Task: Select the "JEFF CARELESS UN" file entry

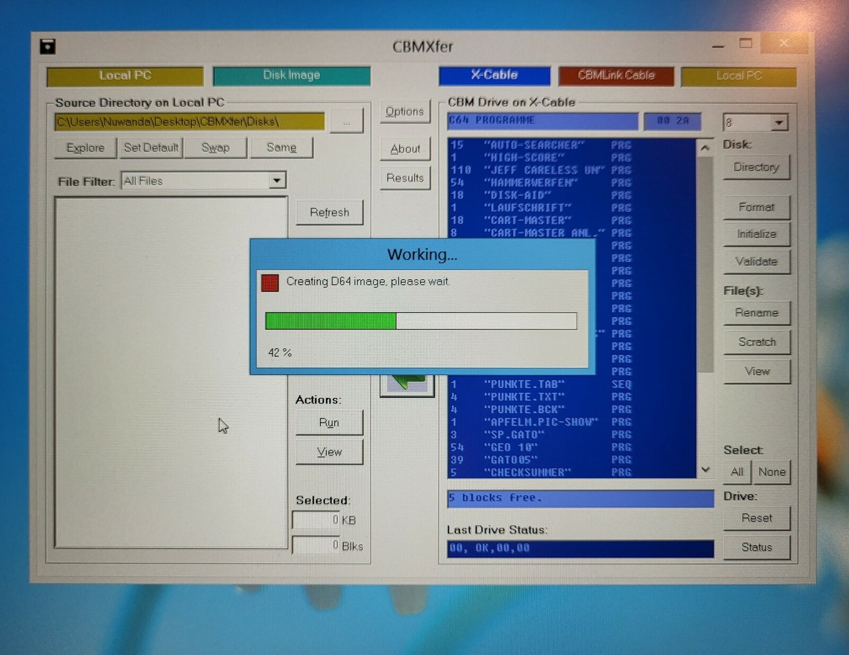Action: (x=571, y=170)
